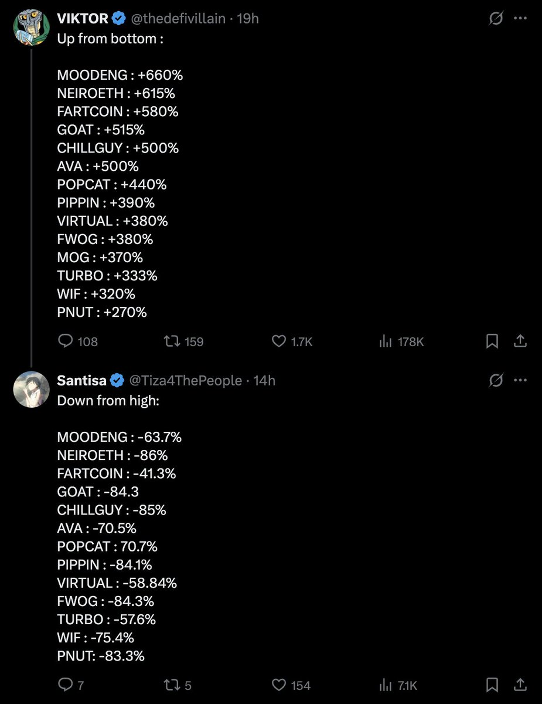Open VIKTOR's profile picture avatar
Viewport: 542px width, 704px height.
tap(31, 28)
